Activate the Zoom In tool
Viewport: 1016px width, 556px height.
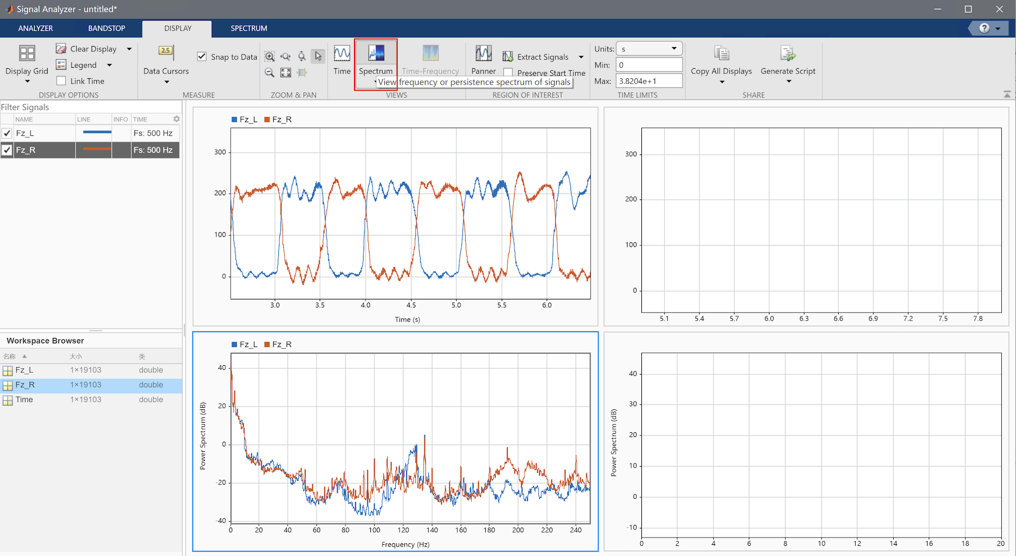click(269, 56)
